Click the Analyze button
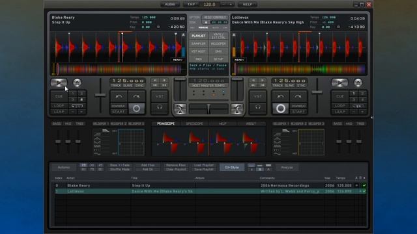Image resolution: width=417 pixels, height=234 pixels. click(x=287, y=168)
